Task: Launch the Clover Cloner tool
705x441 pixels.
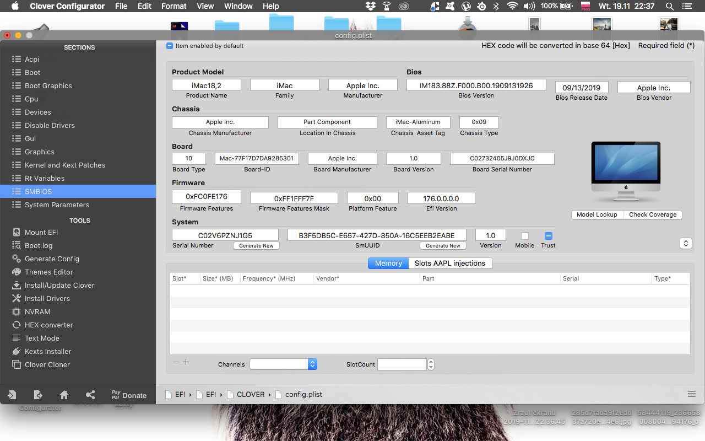Action: (x=47, y=364)
